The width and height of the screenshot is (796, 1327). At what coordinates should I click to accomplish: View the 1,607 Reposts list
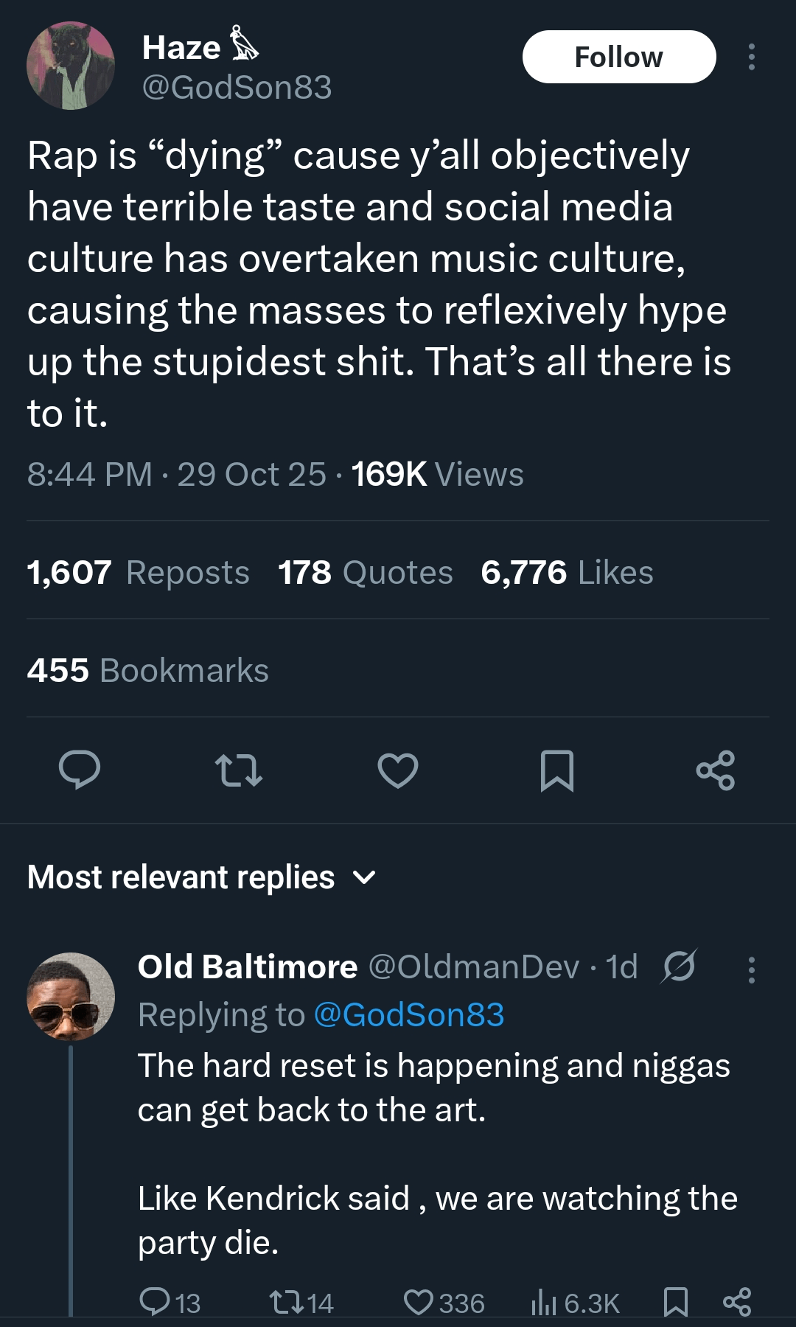tap(138, 573)
